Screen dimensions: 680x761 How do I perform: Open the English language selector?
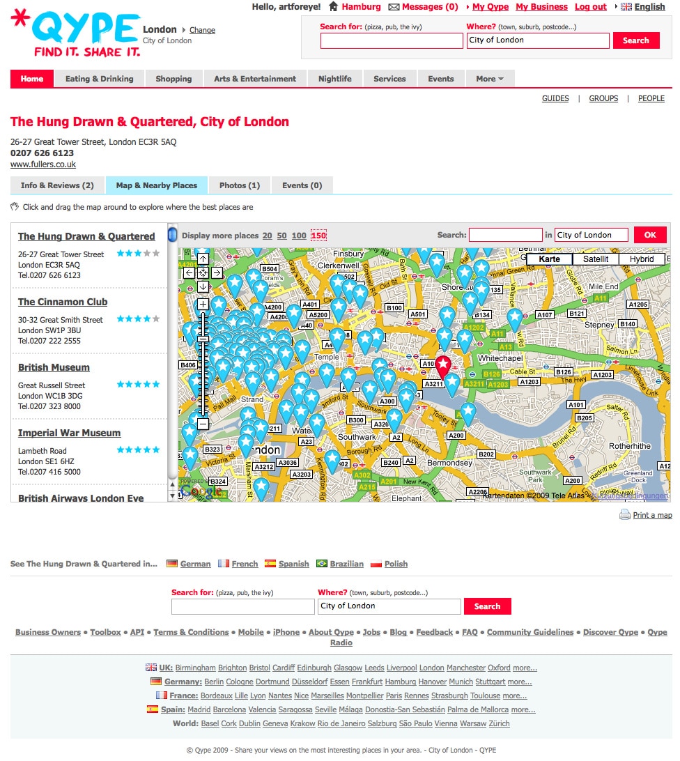pyautogui.click(x=649, y=7)
